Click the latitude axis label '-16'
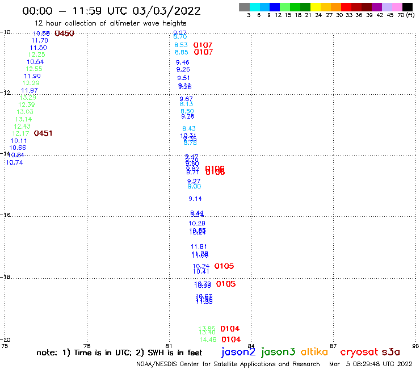Image resolution: width=420 pixels, height=369 pixels. point(5,215)
